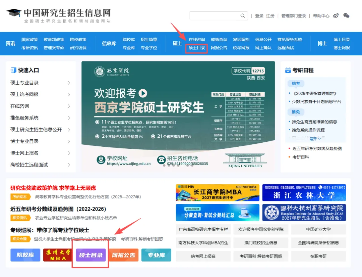
Task: Open 博士目录 in navigation bar
Action: click(x=342, y=40)
